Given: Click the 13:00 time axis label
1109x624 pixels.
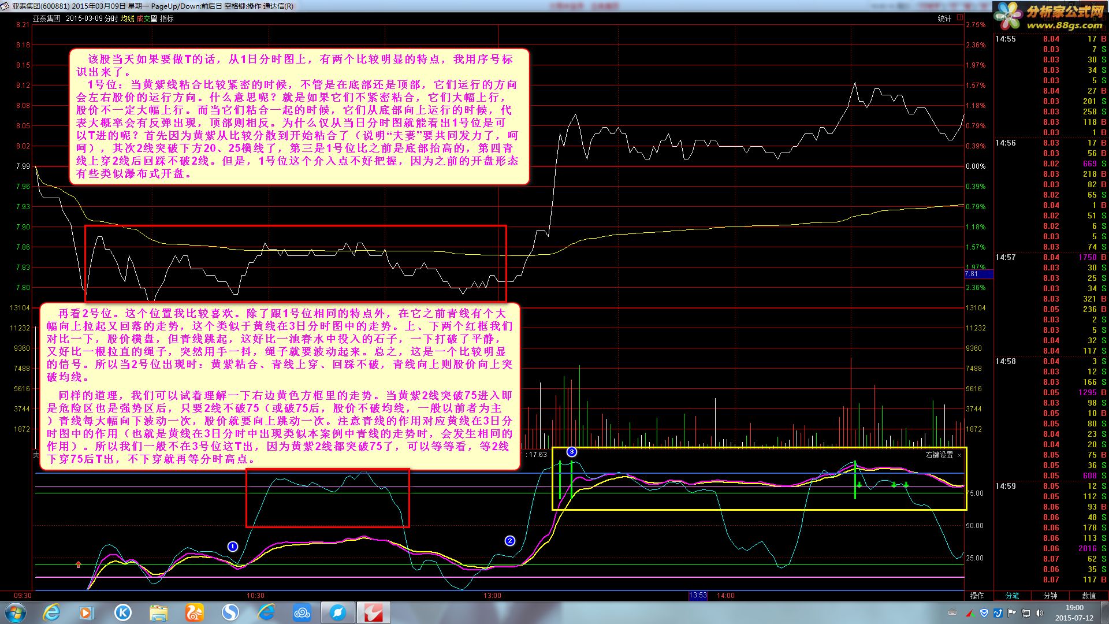Looking at the screenshot, I should coord(492,596).
